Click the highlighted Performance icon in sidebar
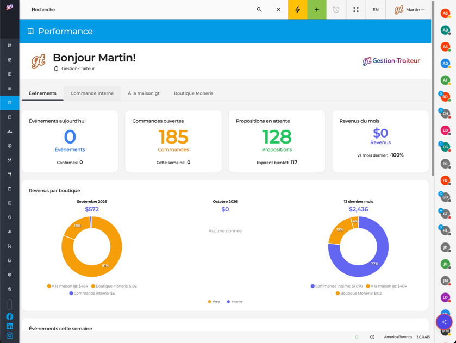This screenshot has height=343, width=456. coord(10,103)
